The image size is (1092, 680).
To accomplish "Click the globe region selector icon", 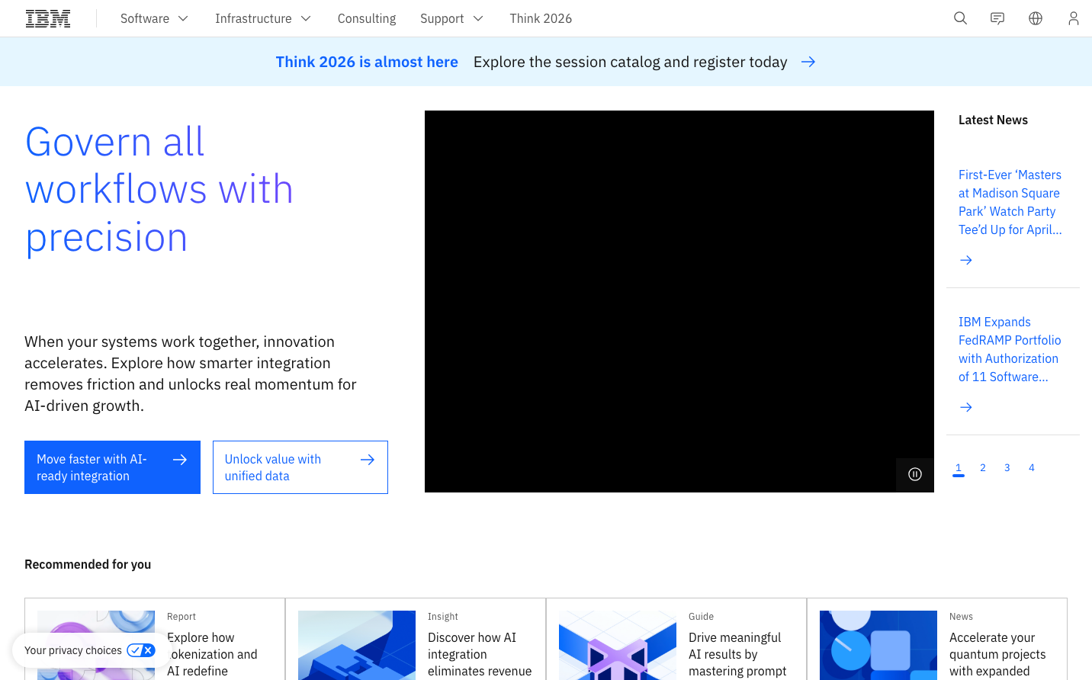I will [1036, 18].
